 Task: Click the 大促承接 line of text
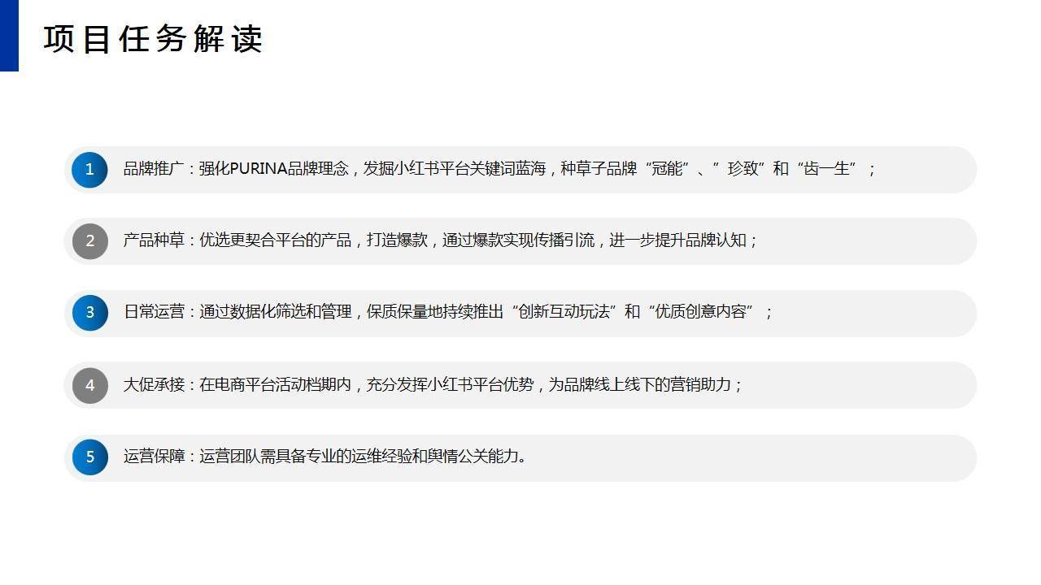[433, 384]
